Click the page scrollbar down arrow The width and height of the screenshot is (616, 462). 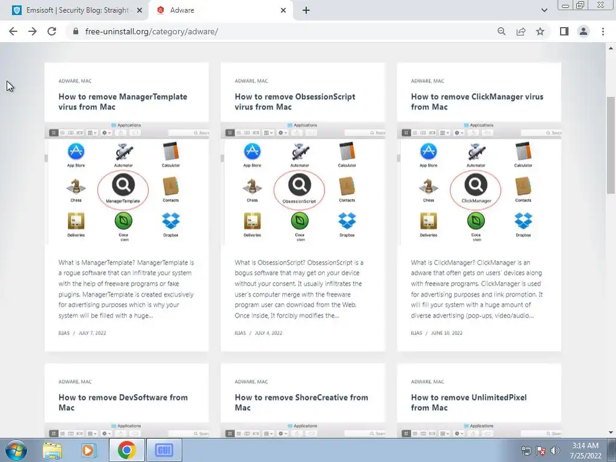tap(611, 433)
